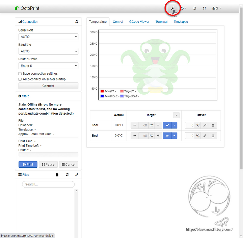Increase Bed target temperature

158,136
